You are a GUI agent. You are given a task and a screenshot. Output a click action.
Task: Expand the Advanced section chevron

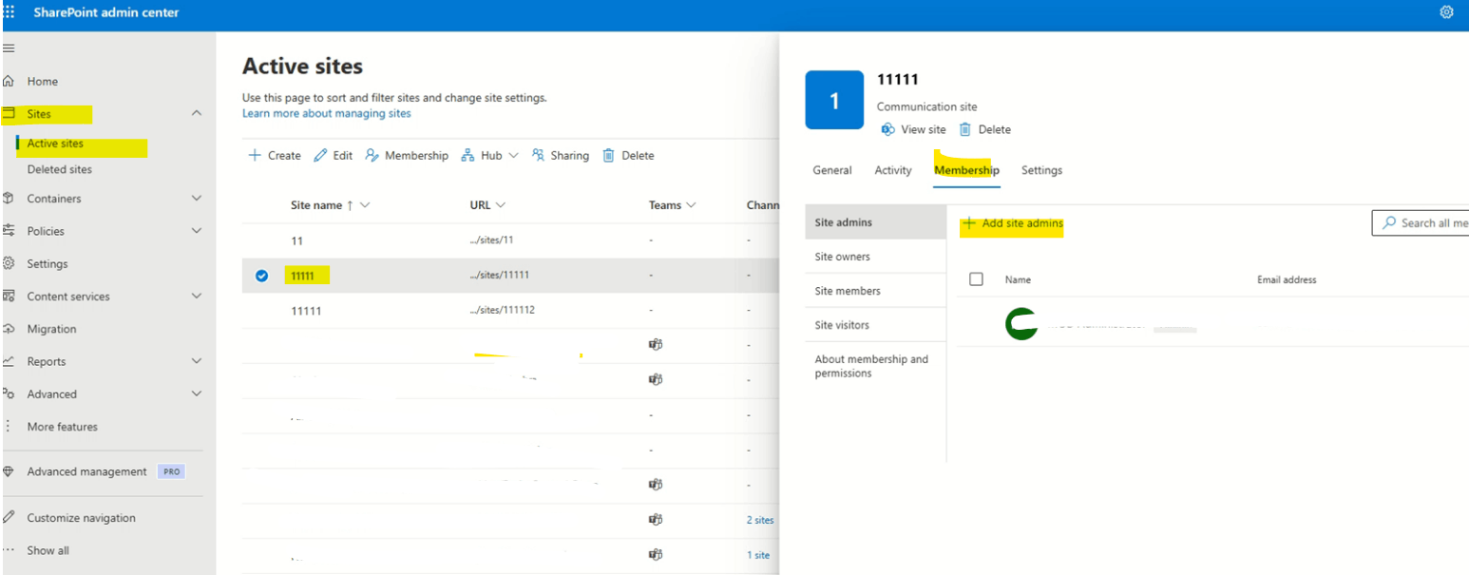(x=197, y=393)
